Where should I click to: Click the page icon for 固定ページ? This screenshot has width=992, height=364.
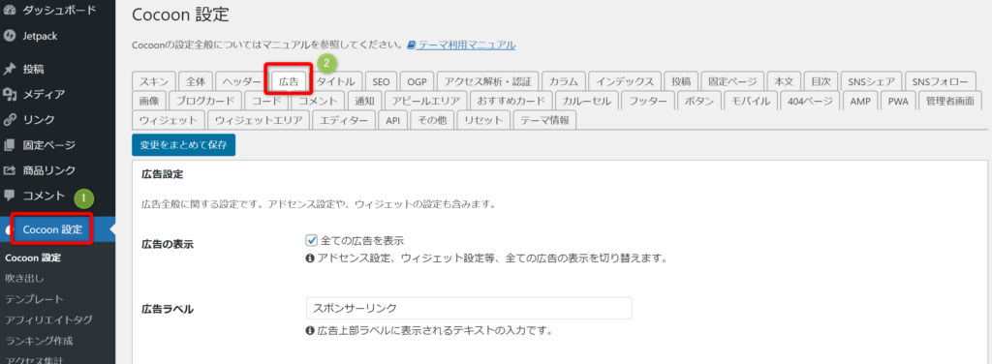tap(9, 145)
